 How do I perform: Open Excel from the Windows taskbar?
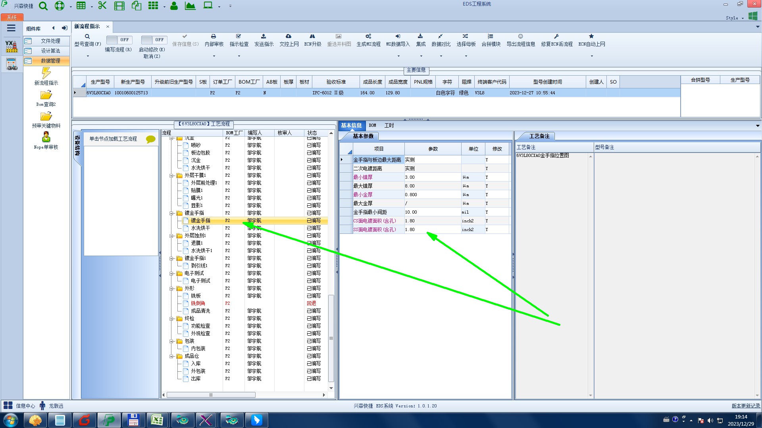157,420
